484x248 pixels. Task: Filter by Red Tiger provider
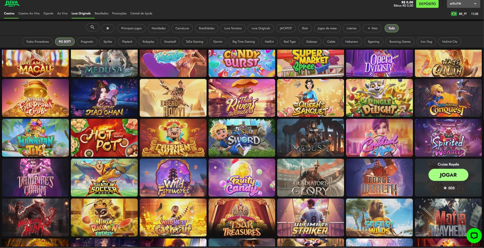tap(290, 42)
